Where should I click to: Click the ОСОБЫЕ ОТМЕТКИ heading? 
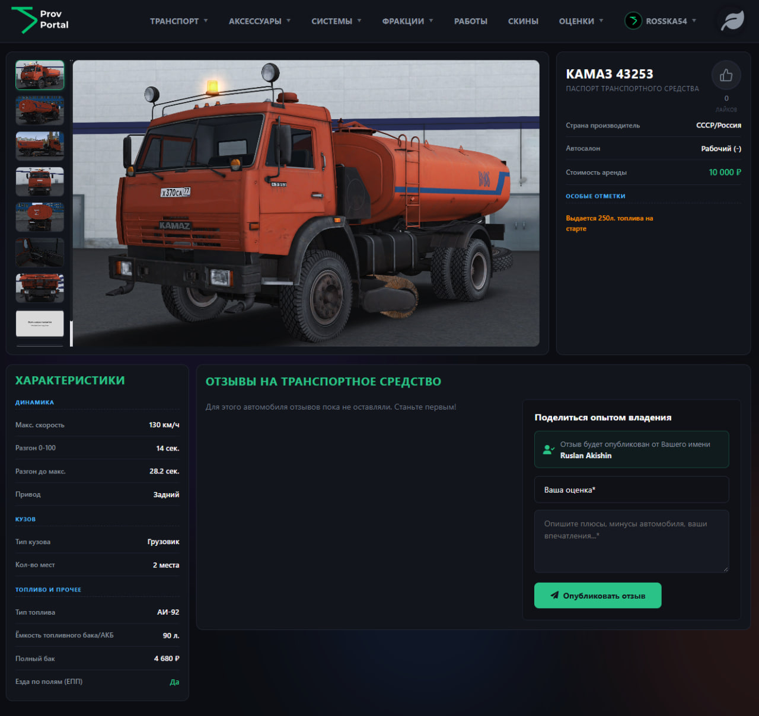tap(595, 196)
